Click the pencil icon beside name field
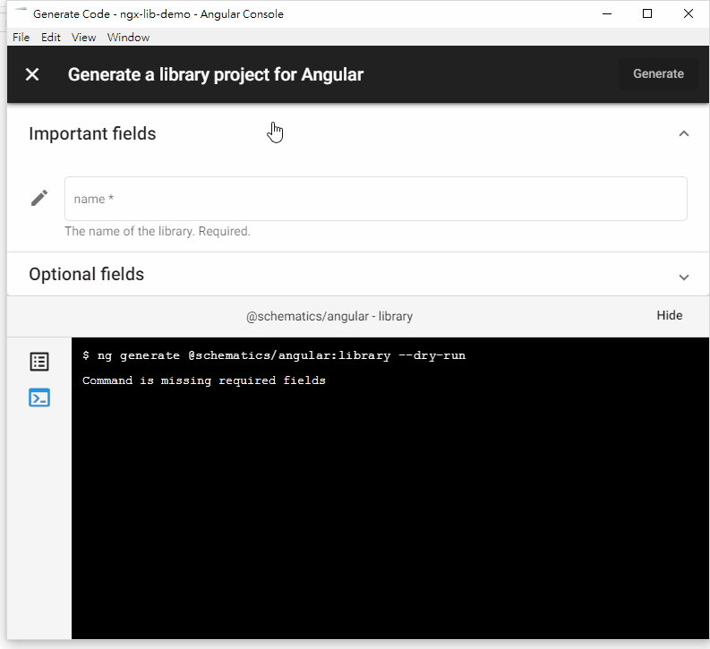This screenshot has height=649, width=710. (39, 198)
